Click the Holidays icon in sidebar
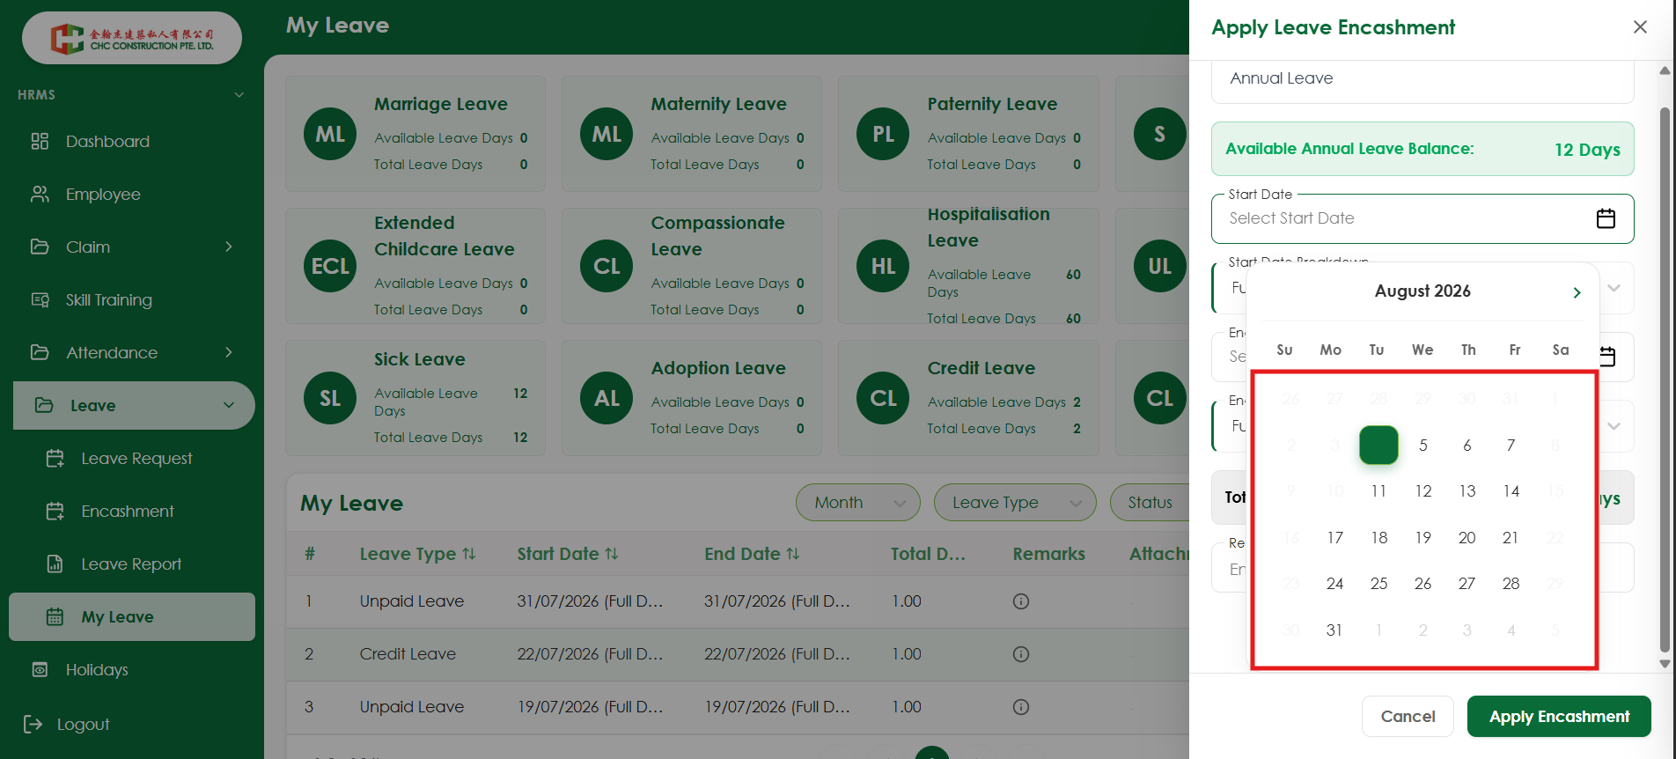1676x759 pixels. point(40,669)
